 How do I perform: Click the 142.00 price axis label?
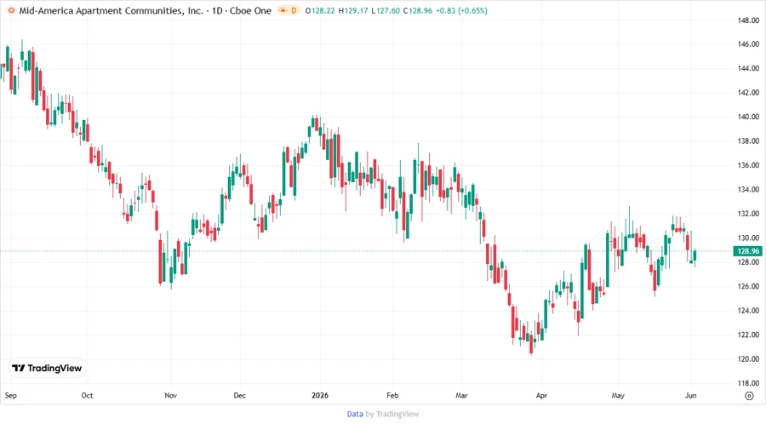click(x=748, y=92)
